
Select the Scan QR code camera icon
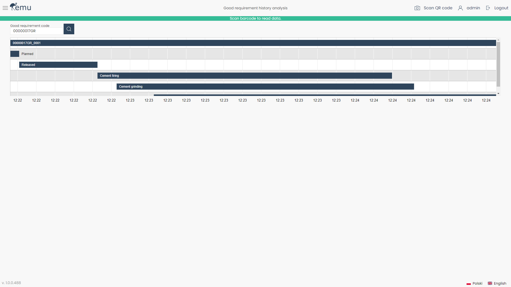coord(417,8)
